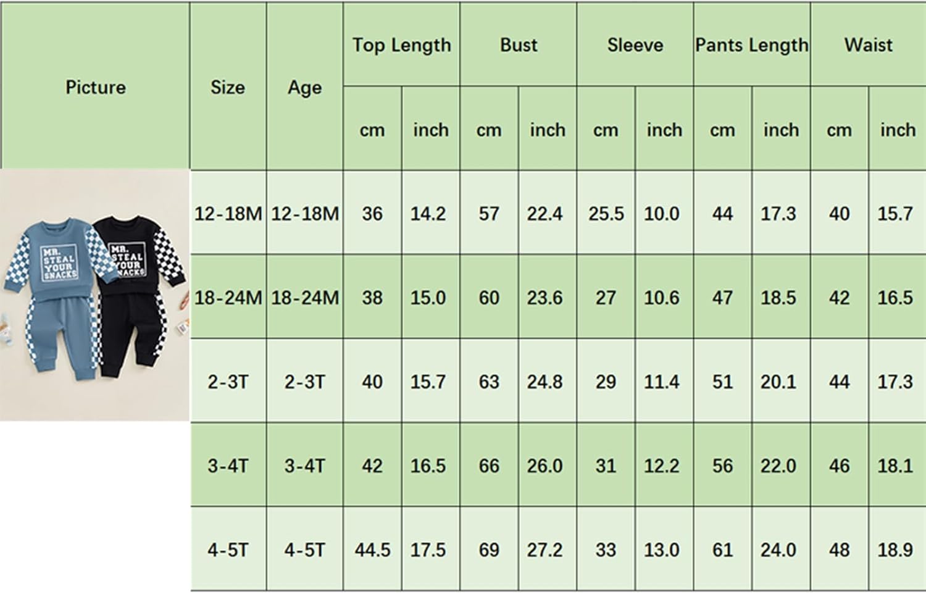Click the Top Length header cell
This screenshot has width=926, height=594.
tap(401, 45)
